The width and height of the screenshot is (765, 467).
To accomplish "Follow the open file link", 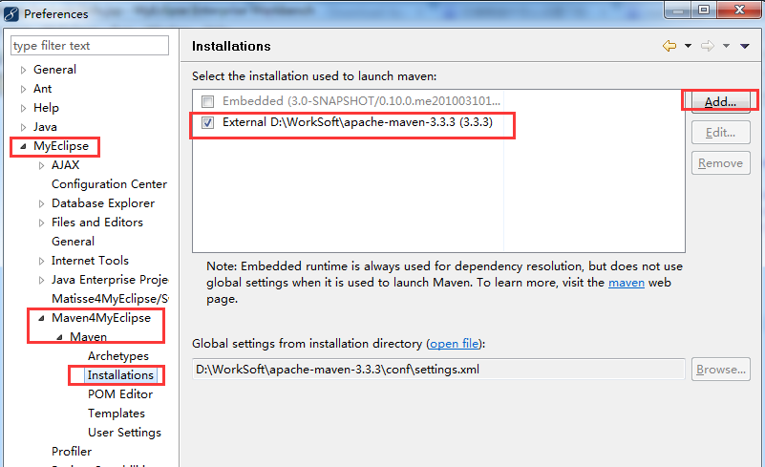I will [x=455, y=344].
